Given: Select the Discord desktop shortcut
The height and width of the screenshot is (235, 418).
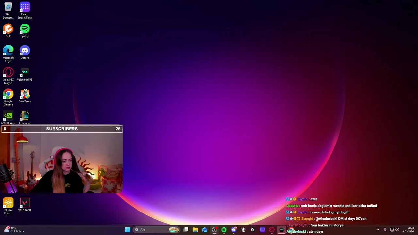Looking at the screenshot, I should tap(25, 53).
